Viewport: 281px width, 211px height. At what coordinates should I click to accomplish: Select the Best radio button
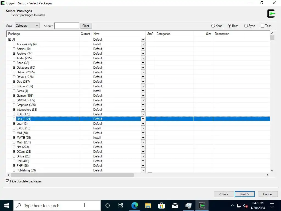coord(229,26)
